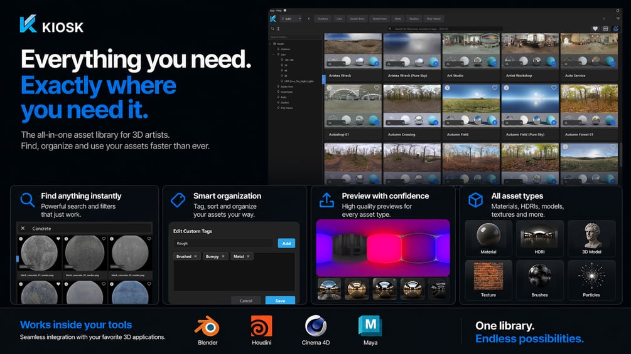
Task: Click the Houdini application icon
Action: tap(262, 326)
